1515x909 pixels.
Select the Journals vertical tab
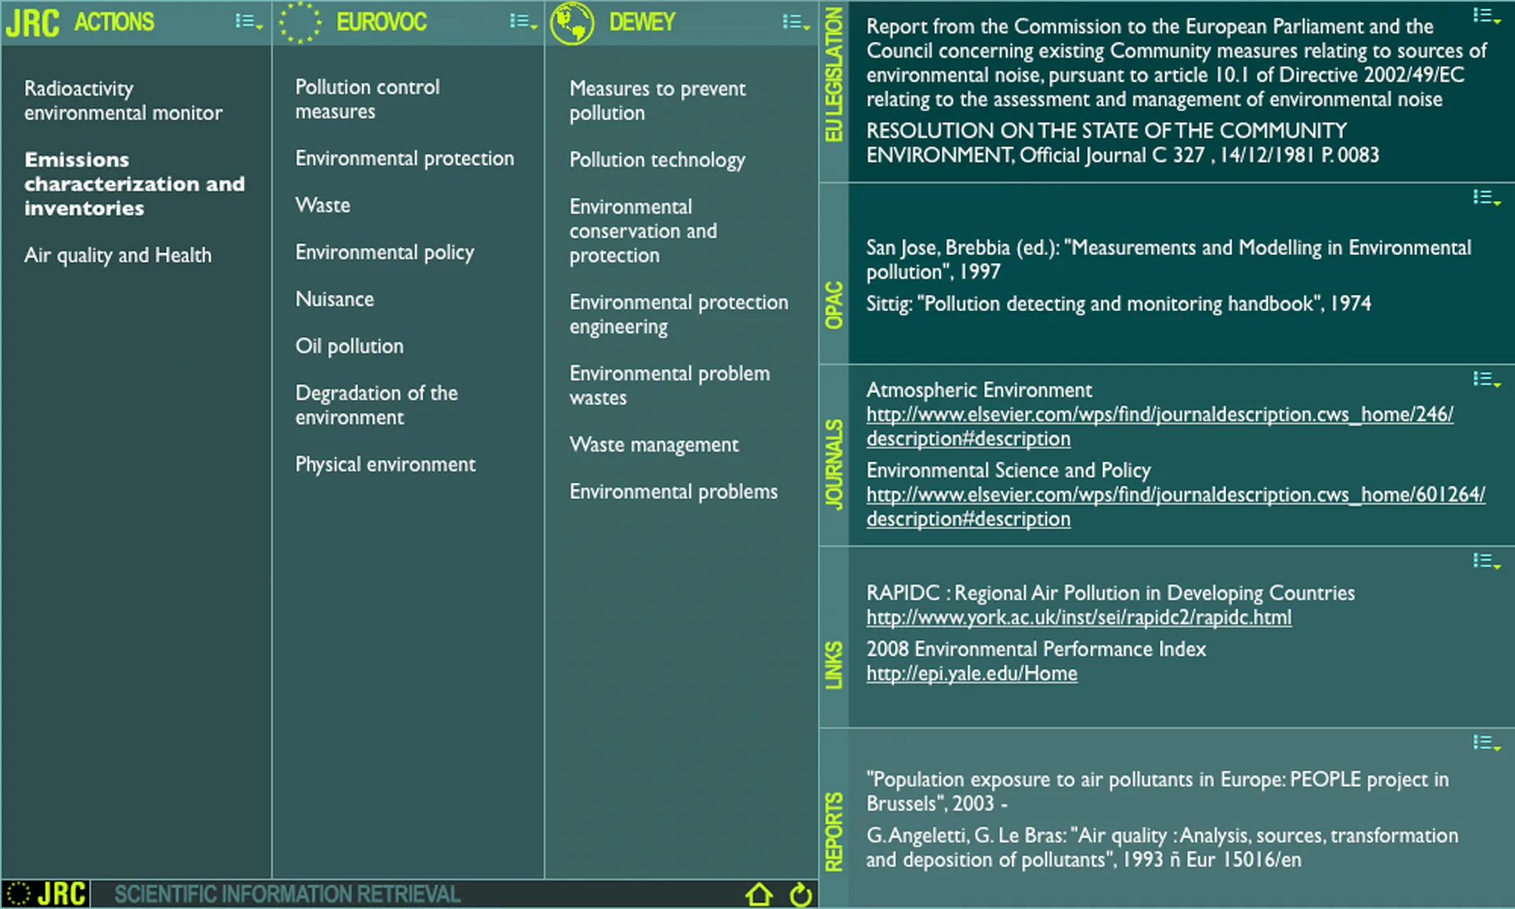pyautogui.click(x=834, y=465)
